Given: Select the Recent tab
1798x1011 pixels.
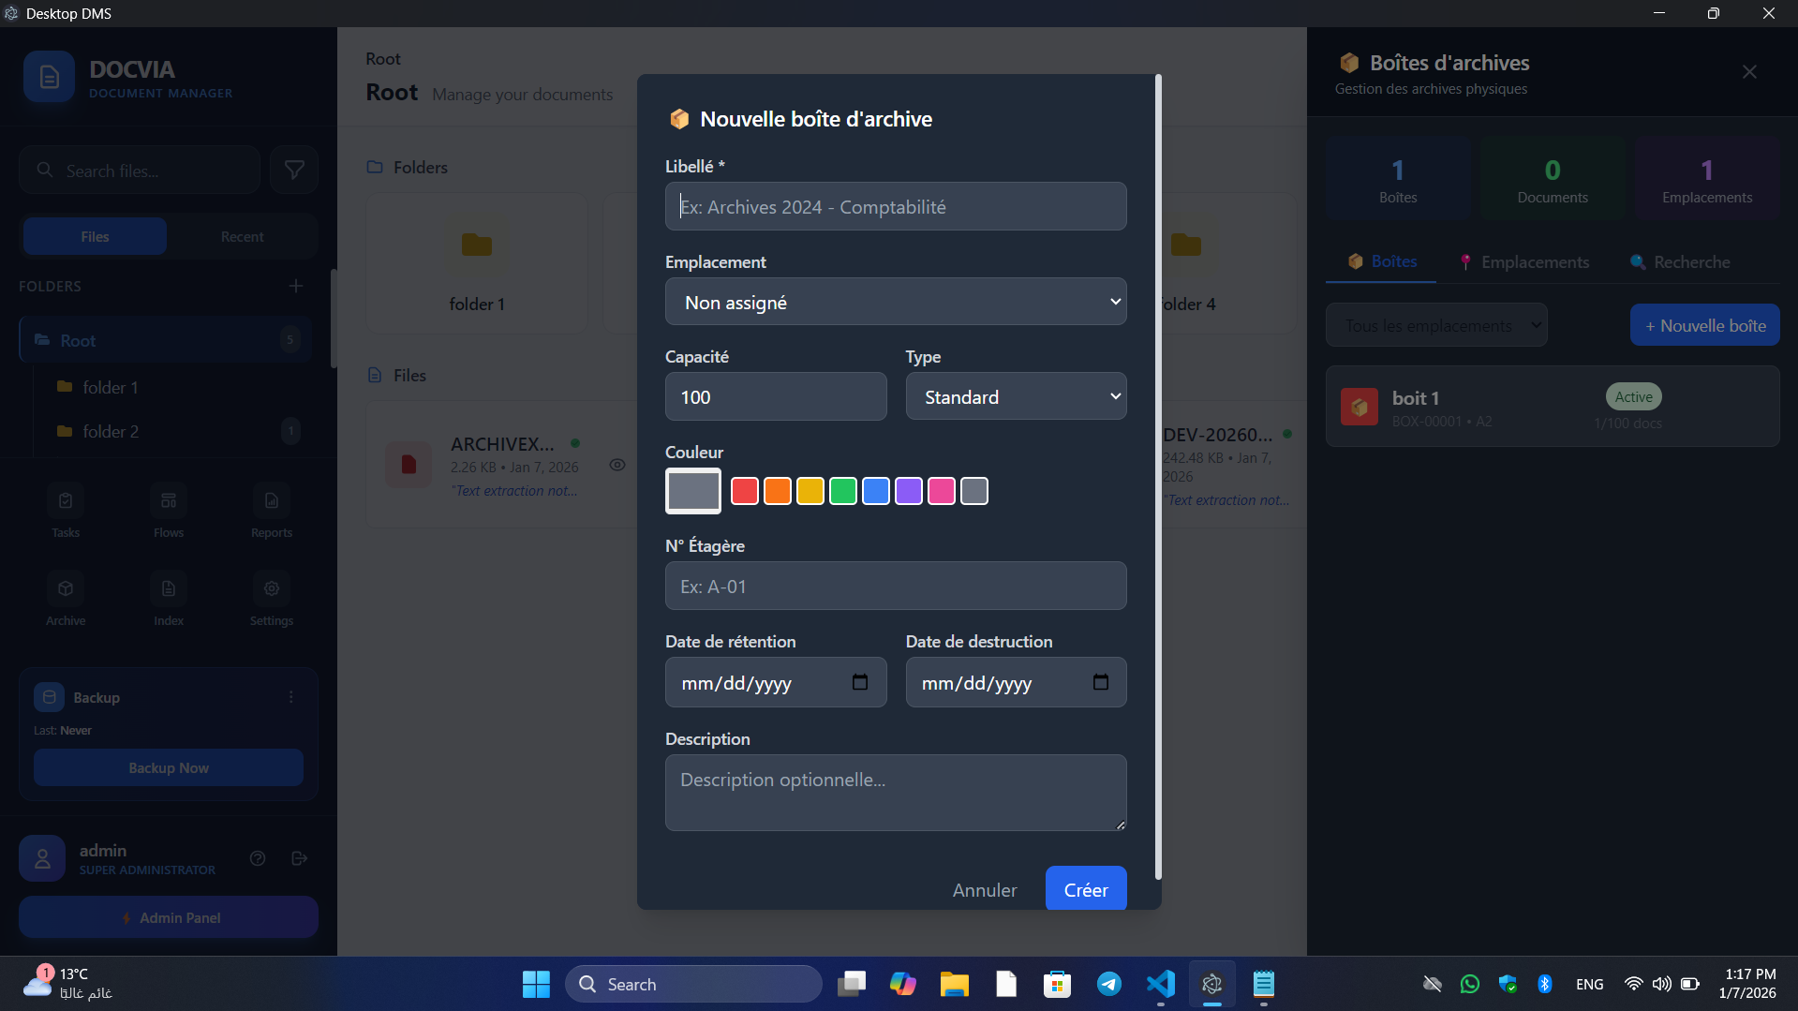Looking at the screenshot, I should 242,236.
